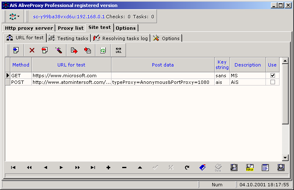
Task: Click the Post data column header
Action: (163, 65)
